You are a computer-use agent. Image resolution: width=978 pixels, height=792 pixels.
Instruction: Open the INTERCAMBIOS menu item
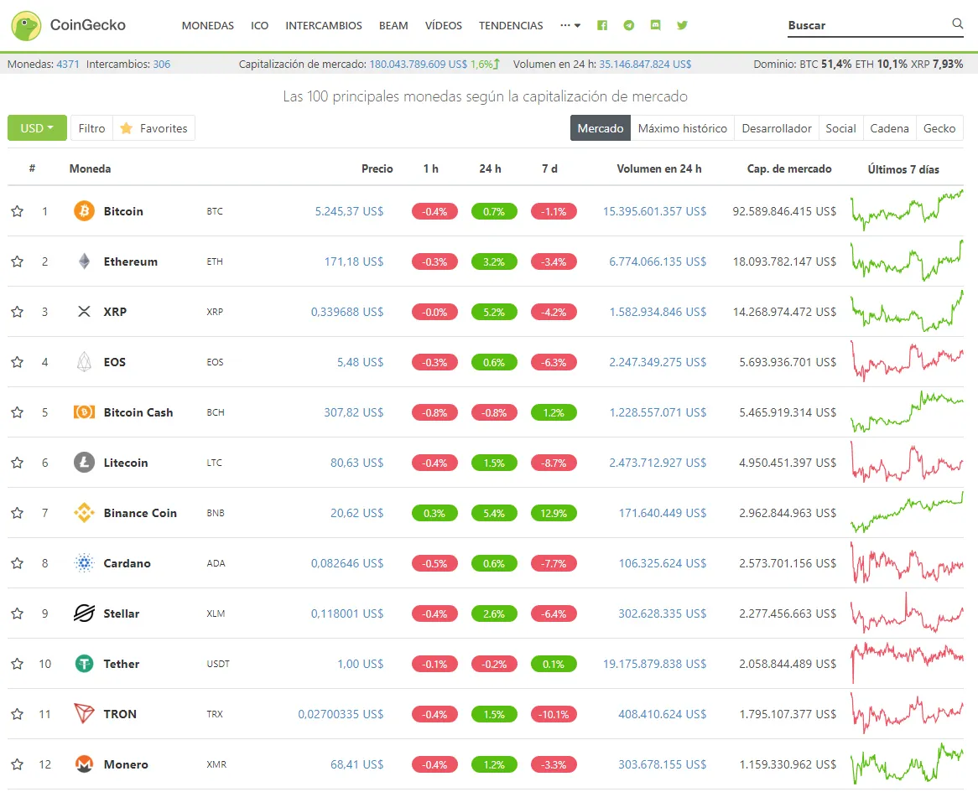point(324,25)
